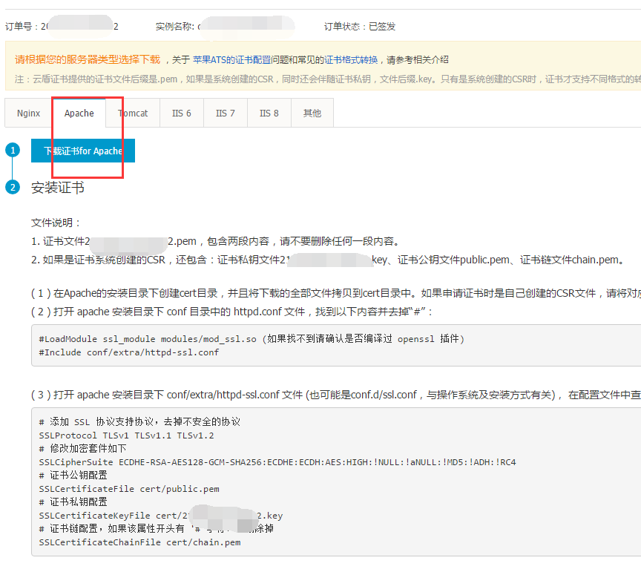
Task: Click the Include conf/extra/httpd-ssl.conf code line
Action: [x=129, y=352]
